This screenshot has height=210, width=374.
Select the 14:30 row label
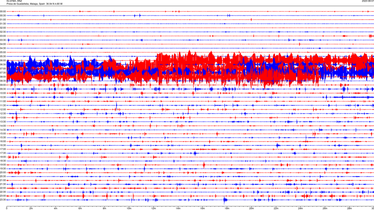3,130
